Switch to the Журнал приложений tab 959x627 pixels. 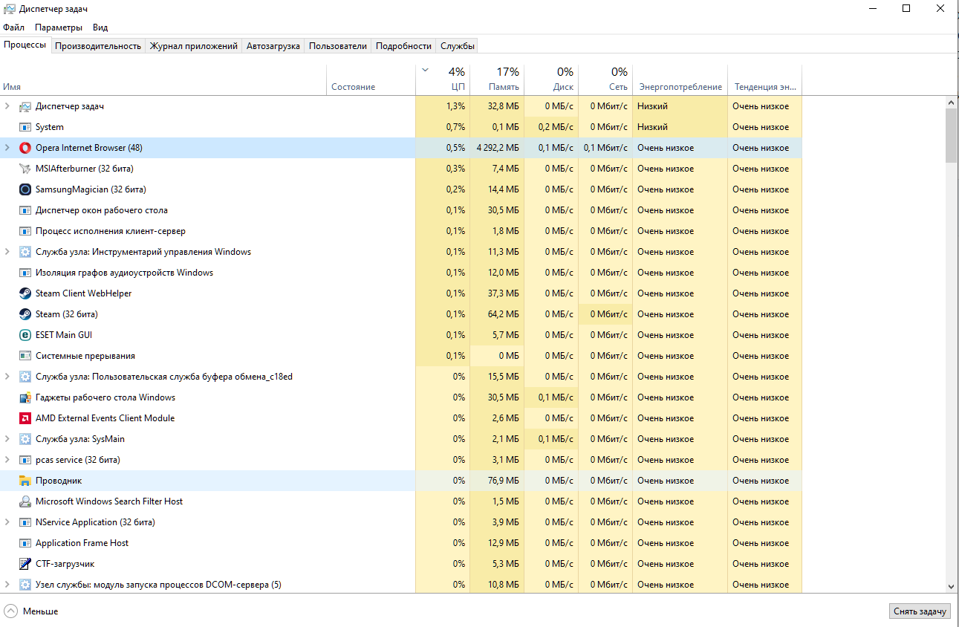pos(194,46)
